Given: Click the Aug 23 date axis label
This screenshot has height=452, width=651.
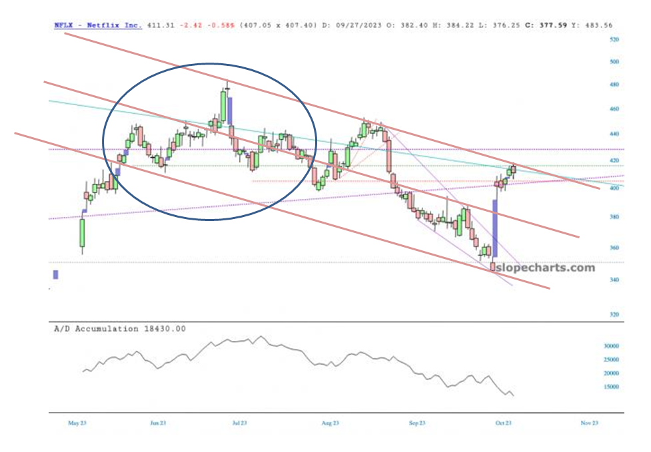Looking at the screenshot, I should [330, 423].
